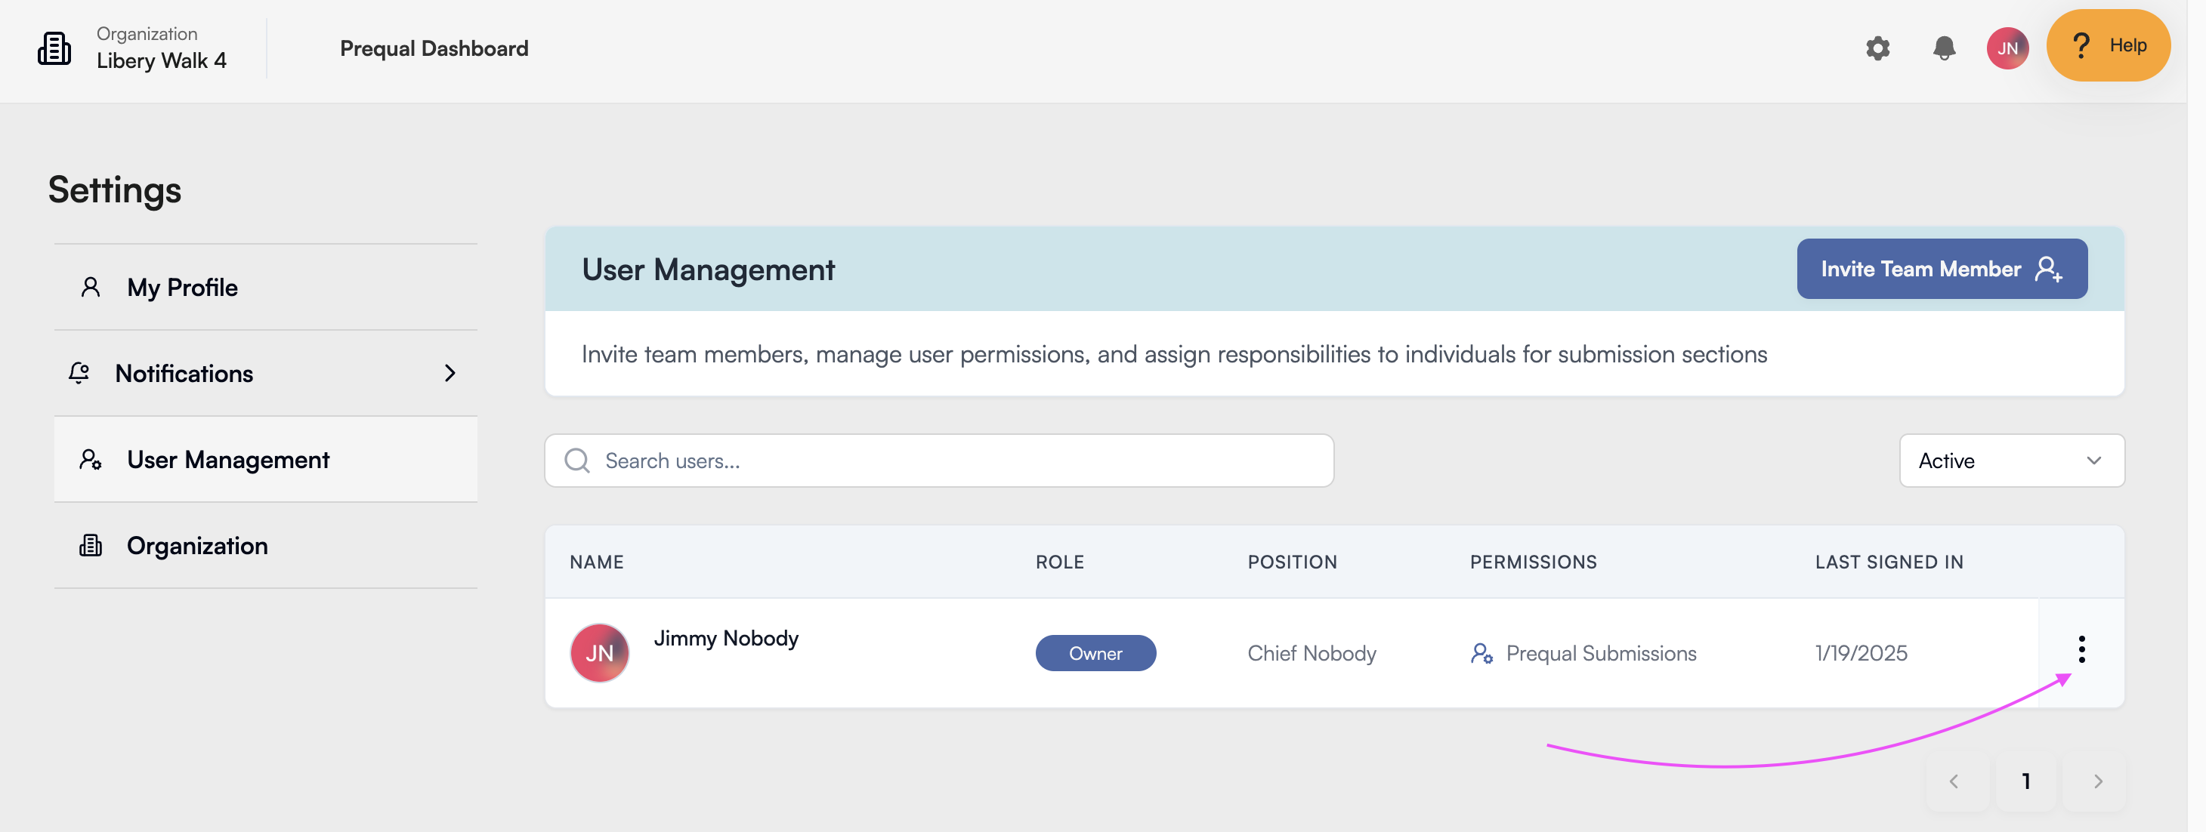This screenshot has width=2206, height=832.
Task: Select Organization Libery Walk 4 label
Action: point(161,49)
